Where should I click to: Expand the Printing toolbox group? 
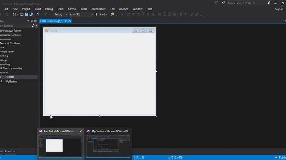click(4, 56)
